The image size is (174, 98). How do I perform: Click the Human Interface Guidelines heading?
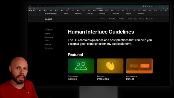[101, 32]
